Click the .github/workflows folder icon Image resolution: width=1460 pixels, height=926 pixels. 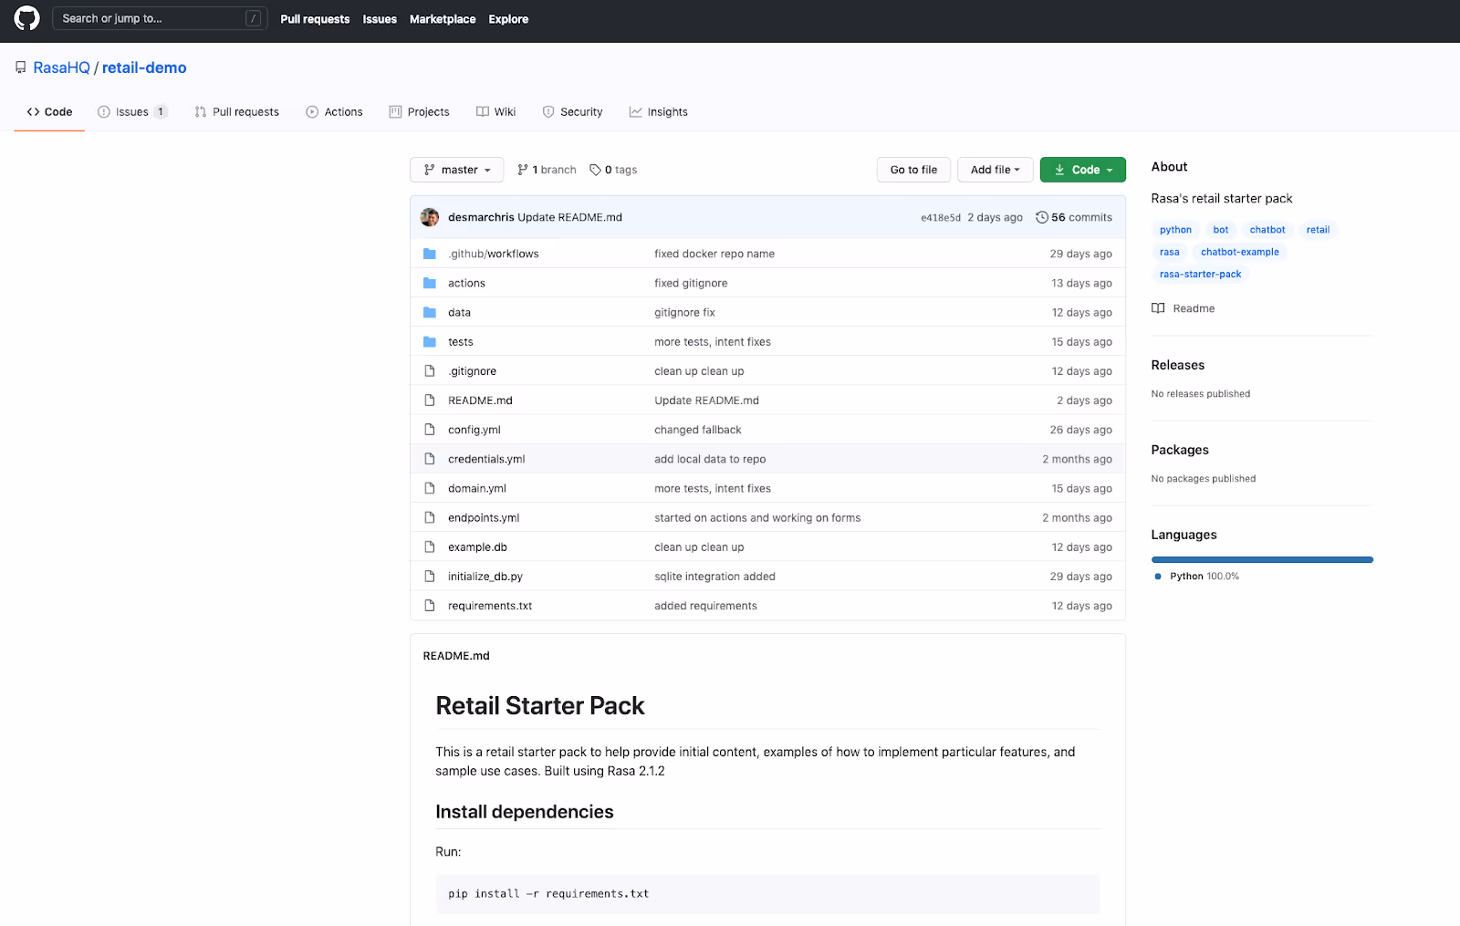click(x=430, y=254)
